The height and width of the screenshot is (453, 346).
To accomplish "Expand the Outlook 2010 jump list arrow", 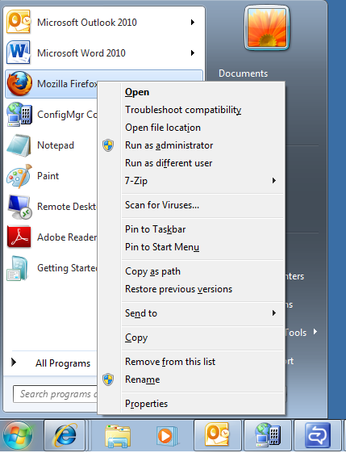I will coord(193,23).
